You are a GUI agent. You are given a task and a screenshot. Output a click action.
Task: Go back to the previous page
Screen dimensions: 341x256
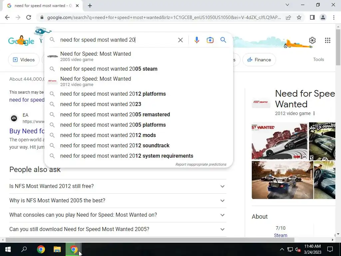click(x=7, y=17)
